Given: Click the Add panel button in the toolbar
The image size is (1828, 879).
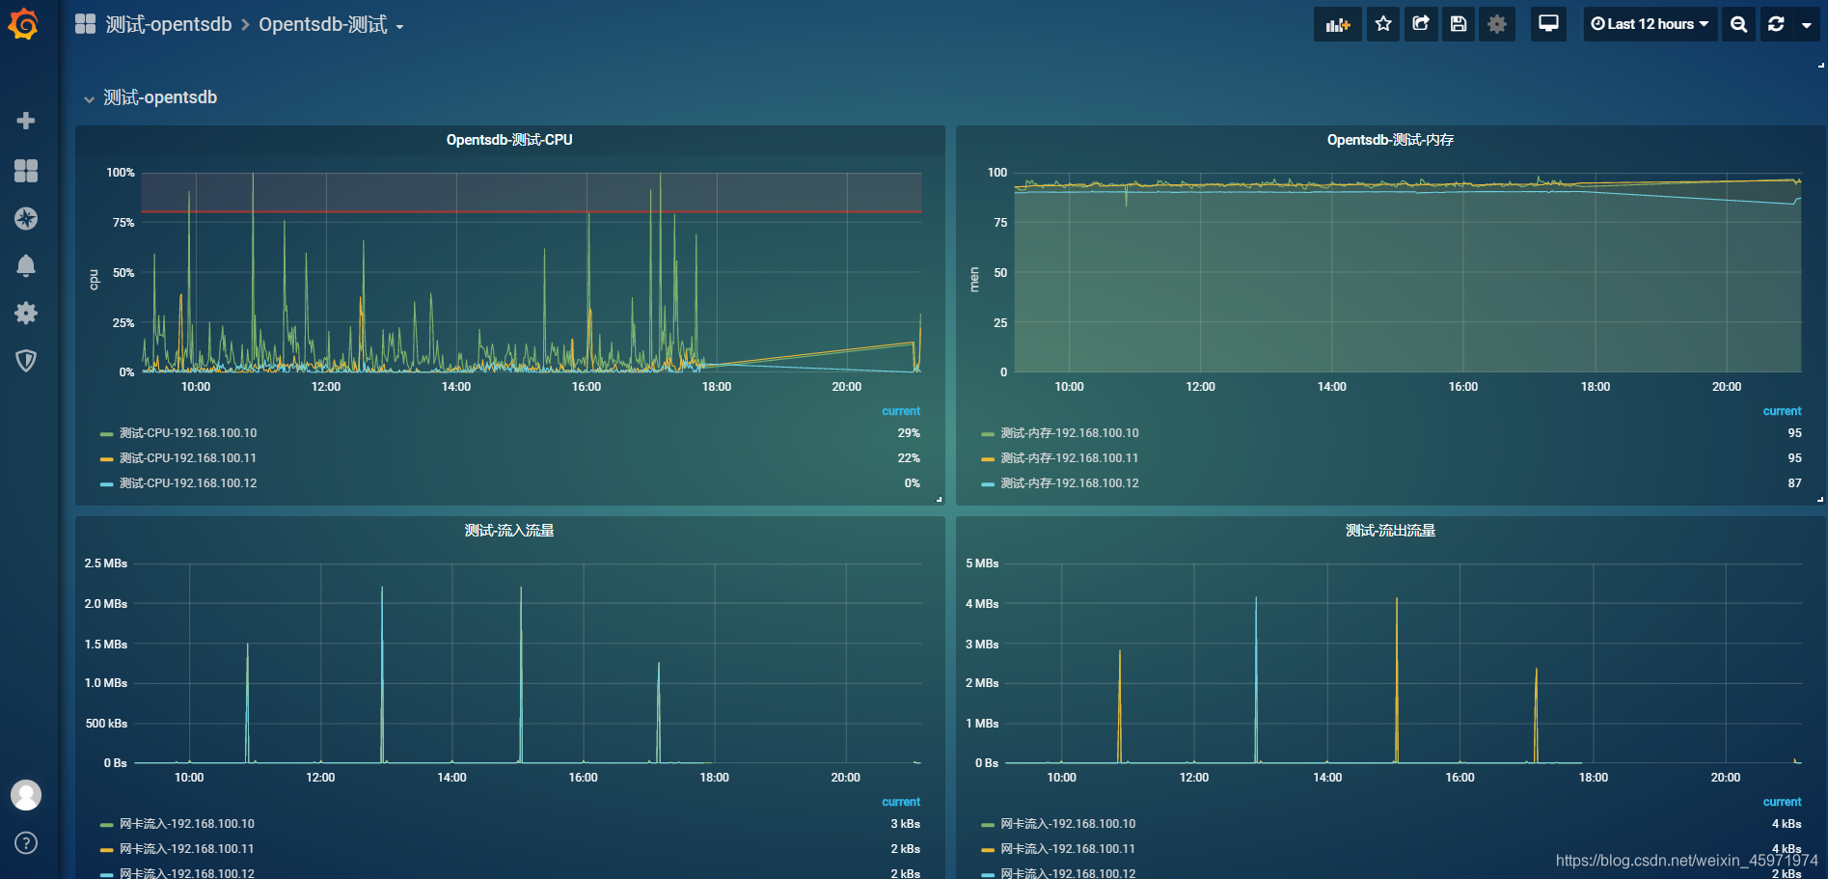Looking at the screenshot, I should 1337,24.
